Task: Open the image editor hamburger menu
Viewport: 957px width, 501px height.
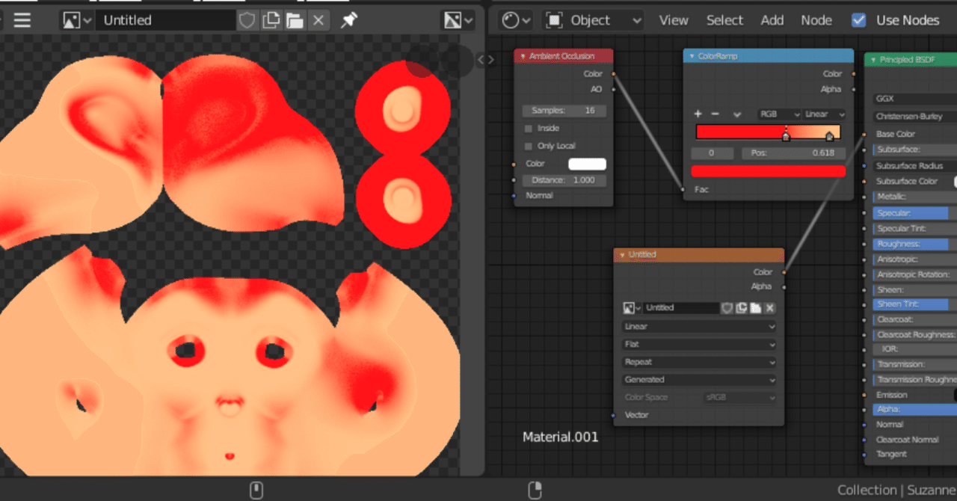Action: [x=22, y=20]
